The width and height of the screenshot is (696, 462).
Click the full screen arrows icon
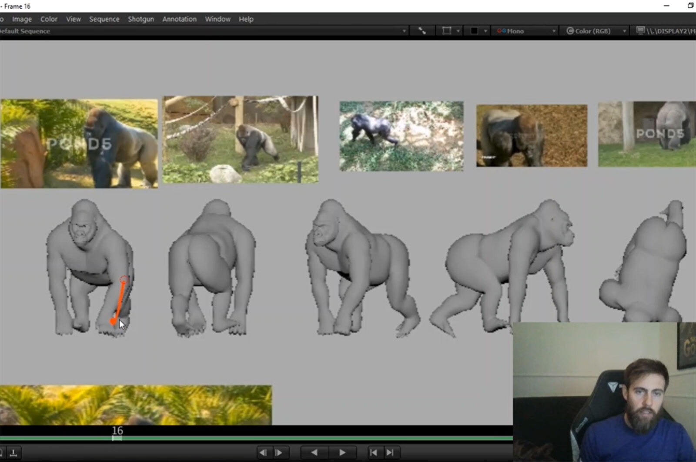(x=422, y=31)
